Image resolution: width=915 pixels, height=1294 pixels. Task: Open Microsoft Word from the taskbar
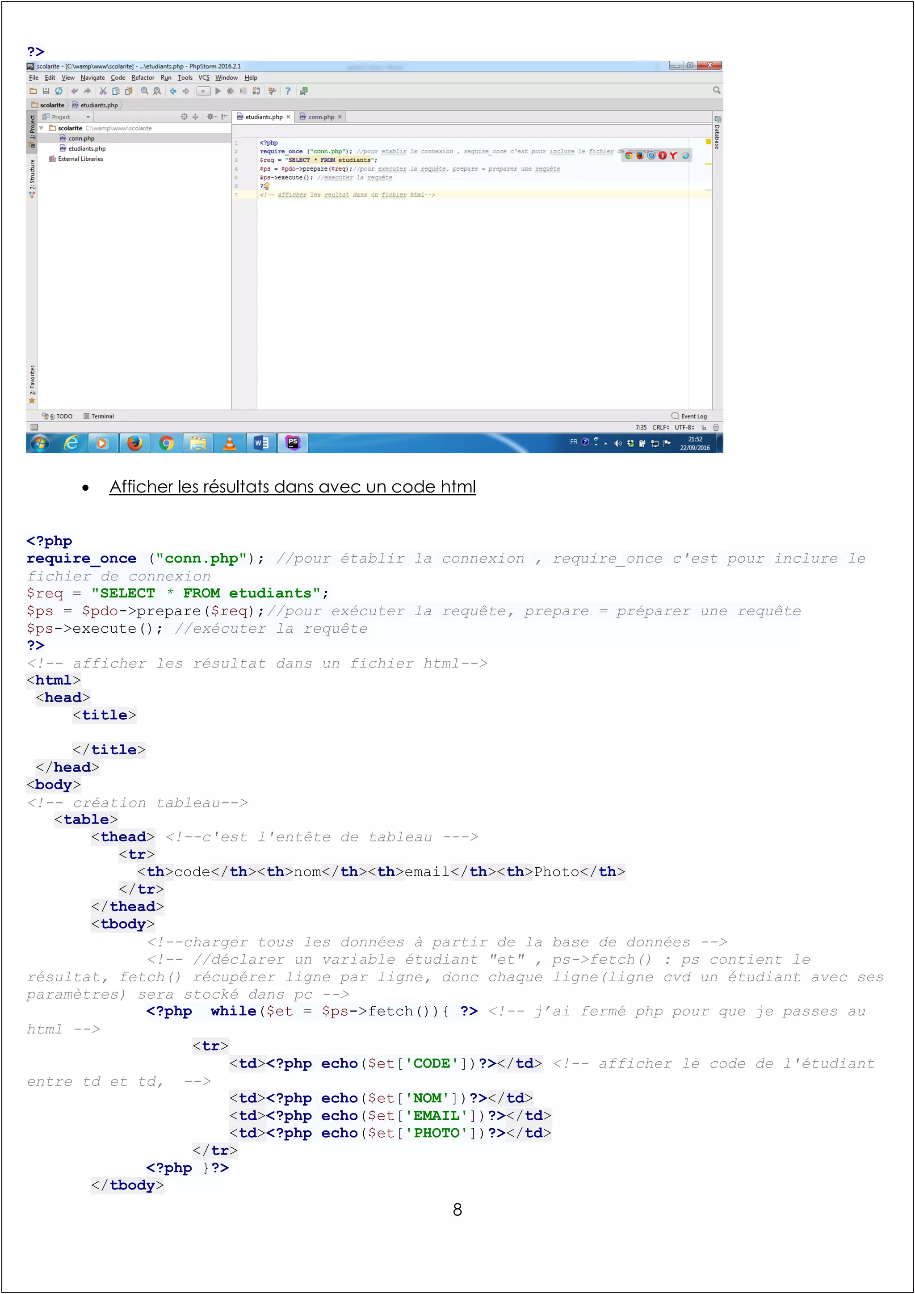click(261, 444)
